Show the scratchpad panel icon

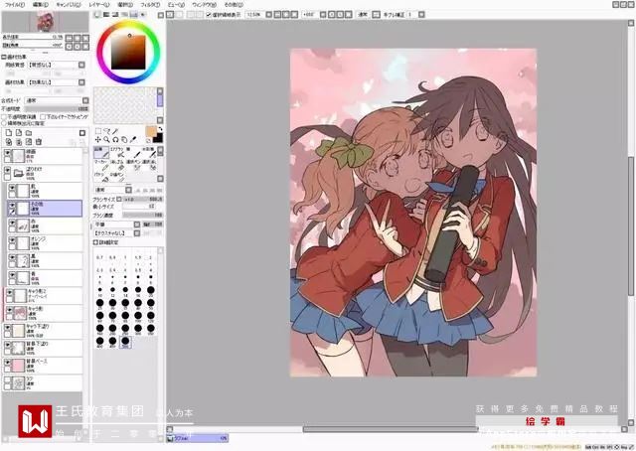pyautogui.click(x=142, y=15)
